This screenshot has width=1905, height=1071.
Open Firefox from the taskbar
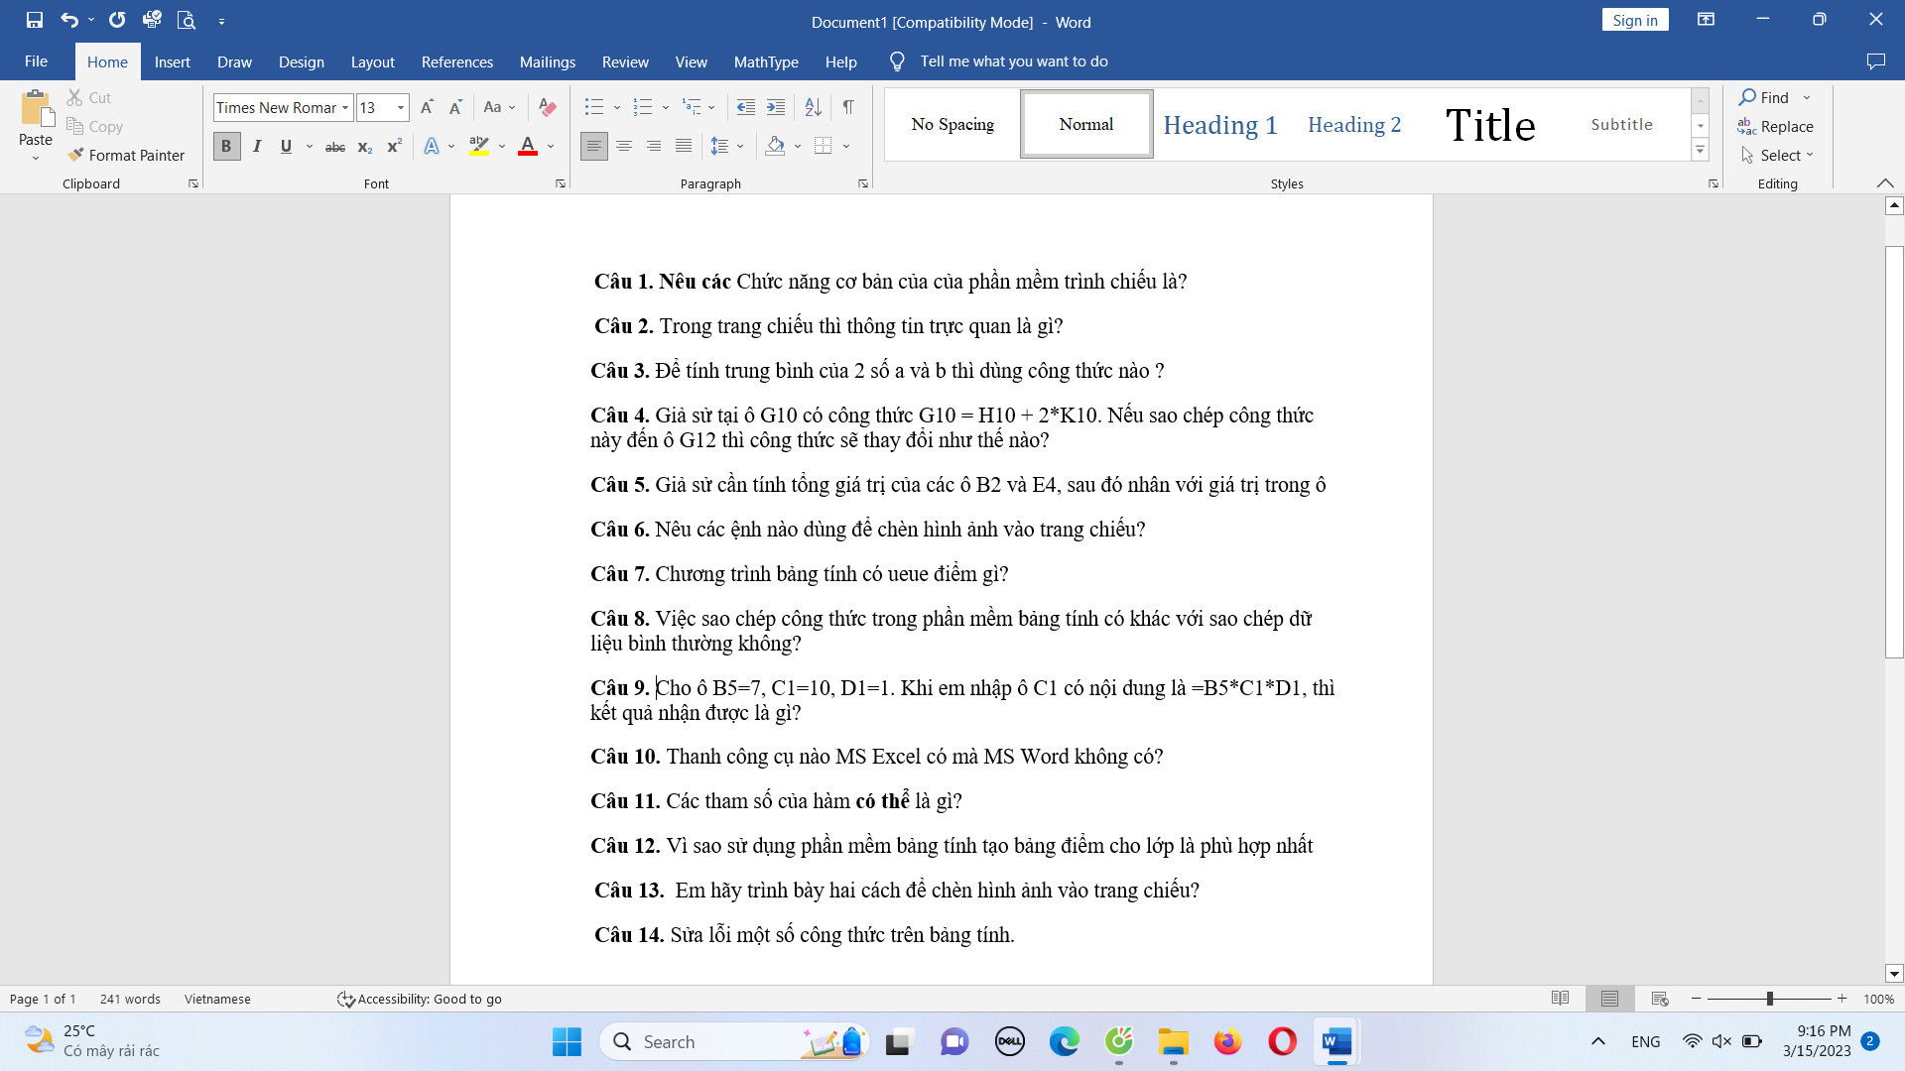coord(1227,1041)
